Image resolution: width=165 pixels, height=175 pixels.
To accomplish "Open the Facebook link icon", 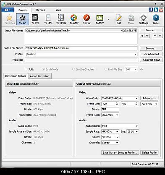I will (x=151, y=10).
